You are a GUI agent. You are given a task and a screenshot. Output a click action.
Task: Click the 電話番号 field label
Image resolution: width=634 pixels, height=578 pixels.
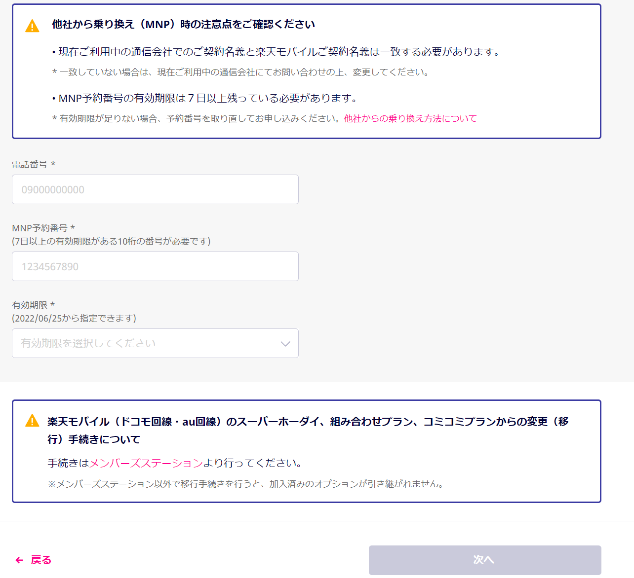pyautogui.click(x=34, y=164)
